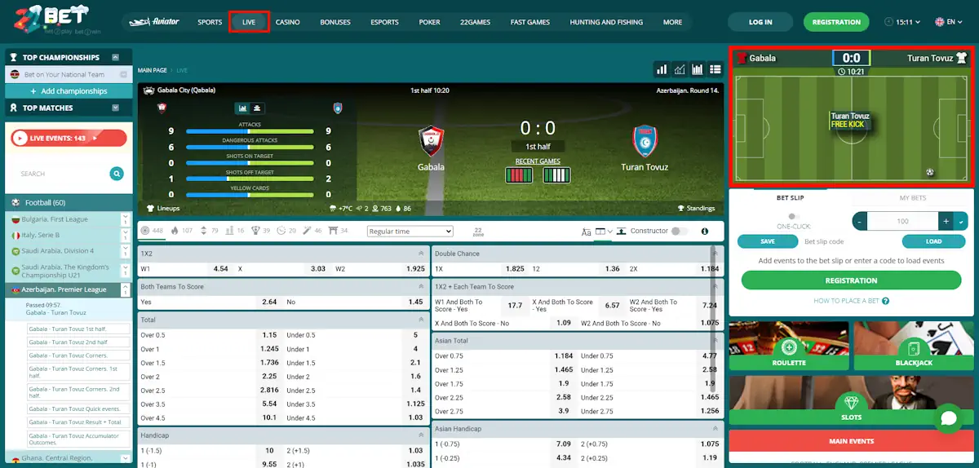Collapse the Top Championships section
Viewport: 979px width, 468px height.
116,57
